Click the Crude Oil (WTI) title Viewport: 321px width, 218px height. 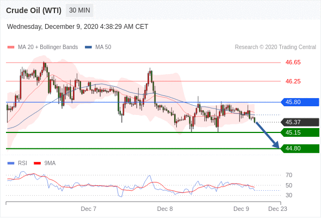[x=34, y=10]
